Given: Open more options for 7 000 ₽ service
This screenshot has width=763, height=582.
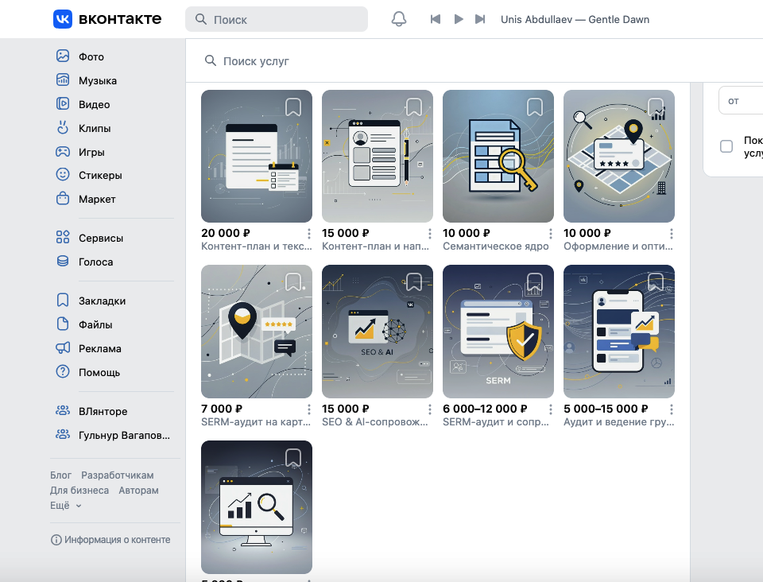Looking at the screenshot, I should 309,409.
